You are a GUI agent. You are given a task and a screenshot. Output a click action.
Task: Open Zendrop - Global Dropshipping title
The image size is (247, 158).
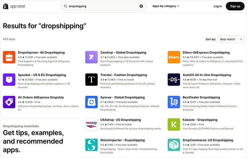pos(123,52)
